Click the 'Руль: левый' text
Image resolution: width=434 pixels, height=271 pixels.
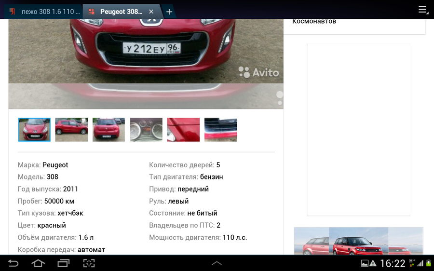tap(169, 201)
